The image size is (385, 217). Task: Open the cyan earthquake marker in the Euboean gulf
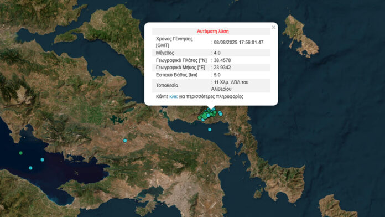[x=210, y=130]
